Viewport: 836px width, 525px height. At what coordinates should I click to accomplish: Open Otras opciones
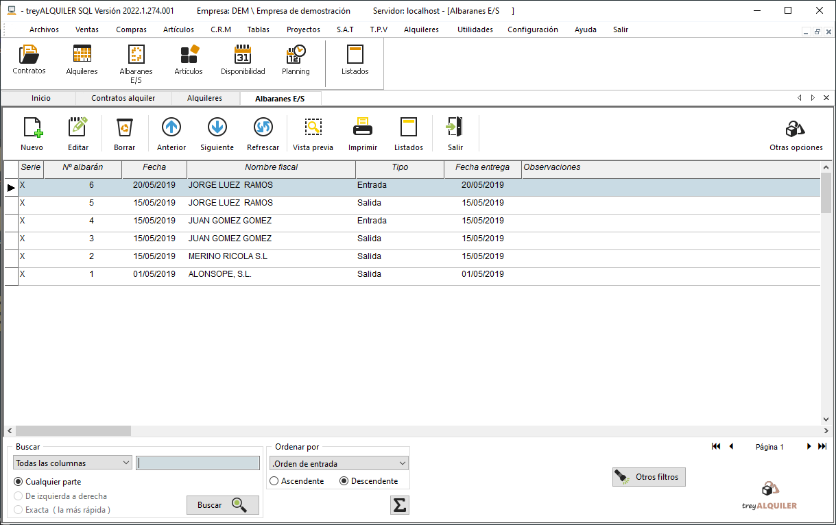pyautogui.click(x=796, y=136)
